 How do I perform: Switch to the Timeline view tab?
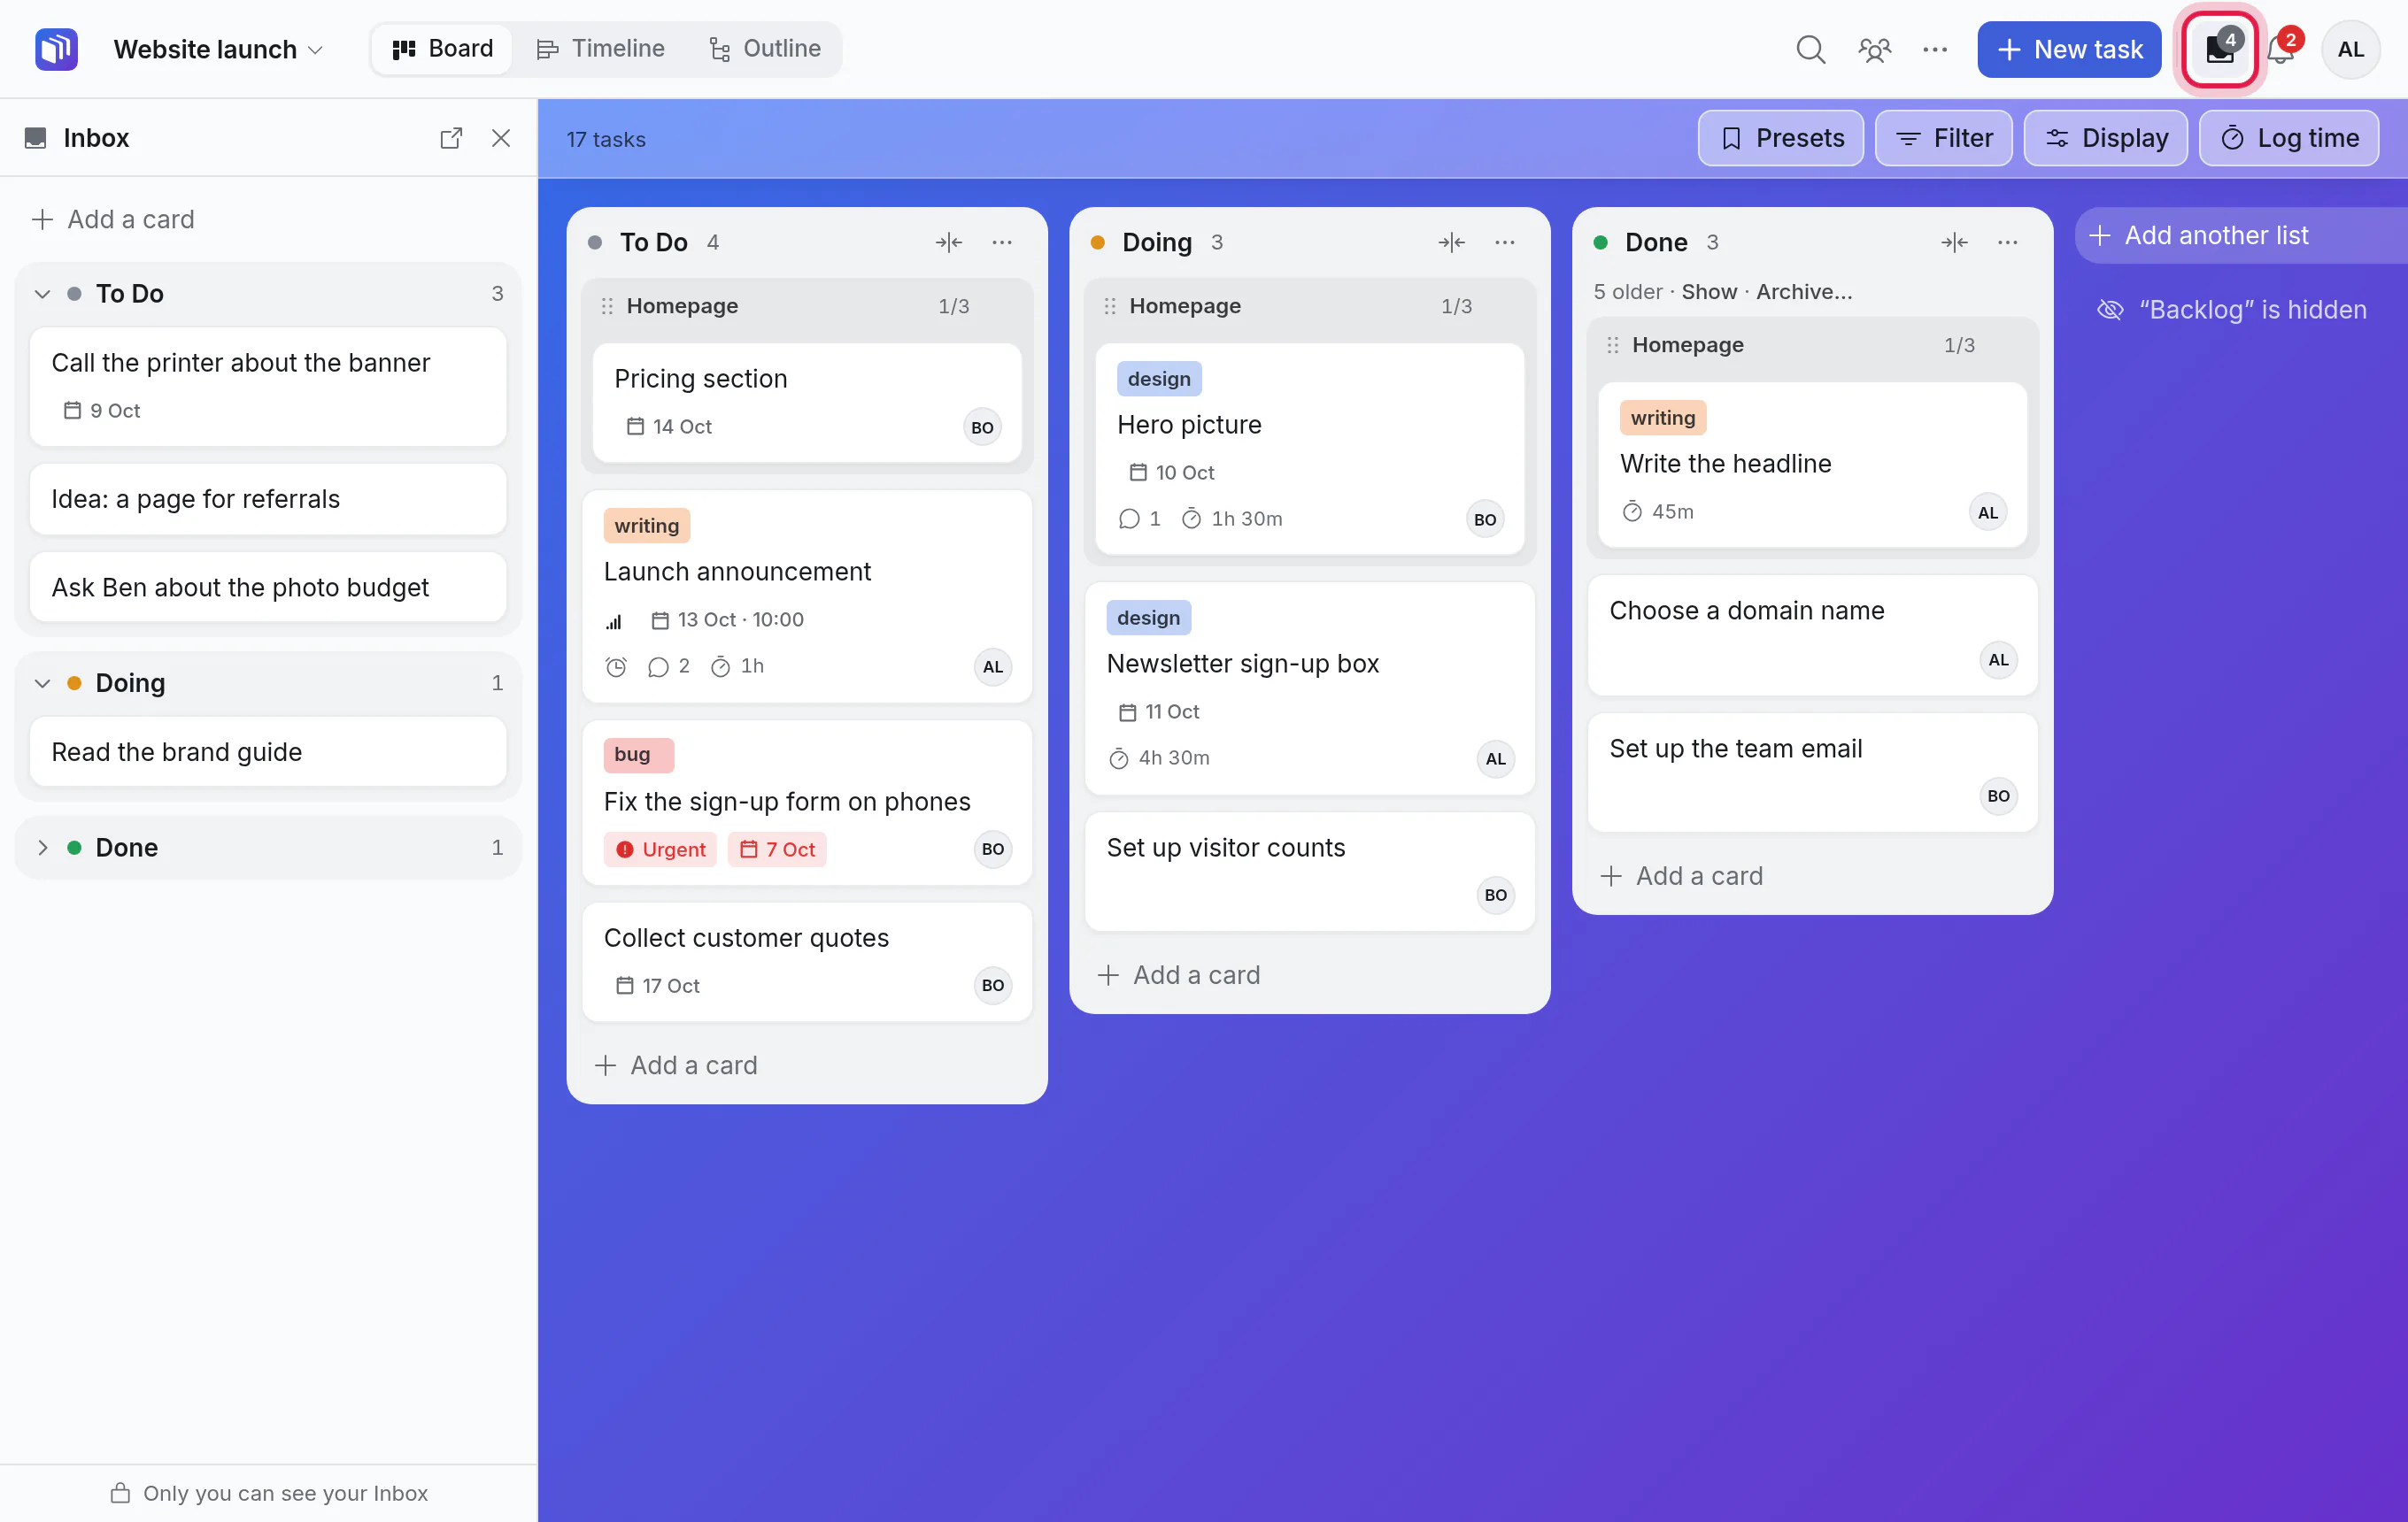(600, 49)
